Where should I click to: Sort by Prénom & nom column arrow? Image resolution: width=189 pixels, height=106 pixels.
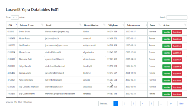(42, 25)
